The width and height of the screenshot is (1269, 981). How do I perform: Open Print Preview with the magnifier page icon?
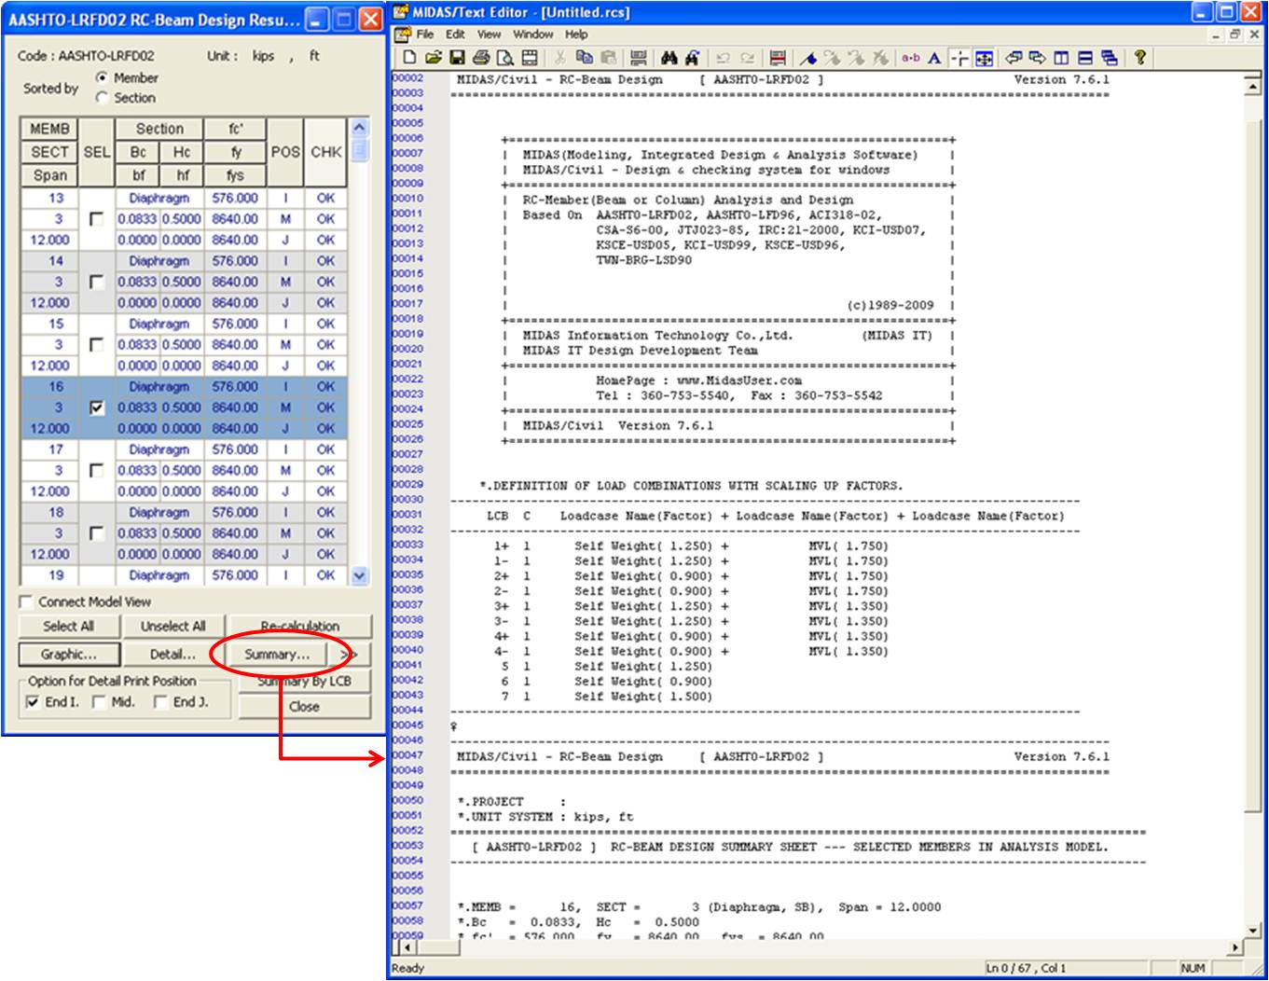(x=505, y=58)
